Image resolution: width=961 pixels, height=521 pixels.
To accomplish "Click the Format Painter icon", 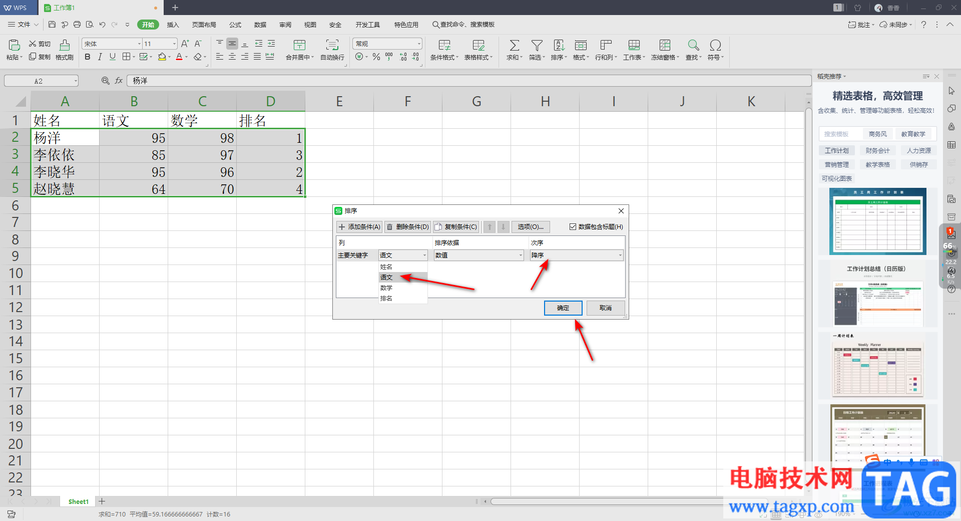I will [x=65, y=45].
